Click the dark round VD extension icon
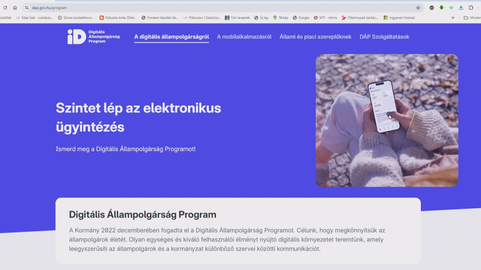This screenshot has width=481, height=270. click(x=432, y=8)
